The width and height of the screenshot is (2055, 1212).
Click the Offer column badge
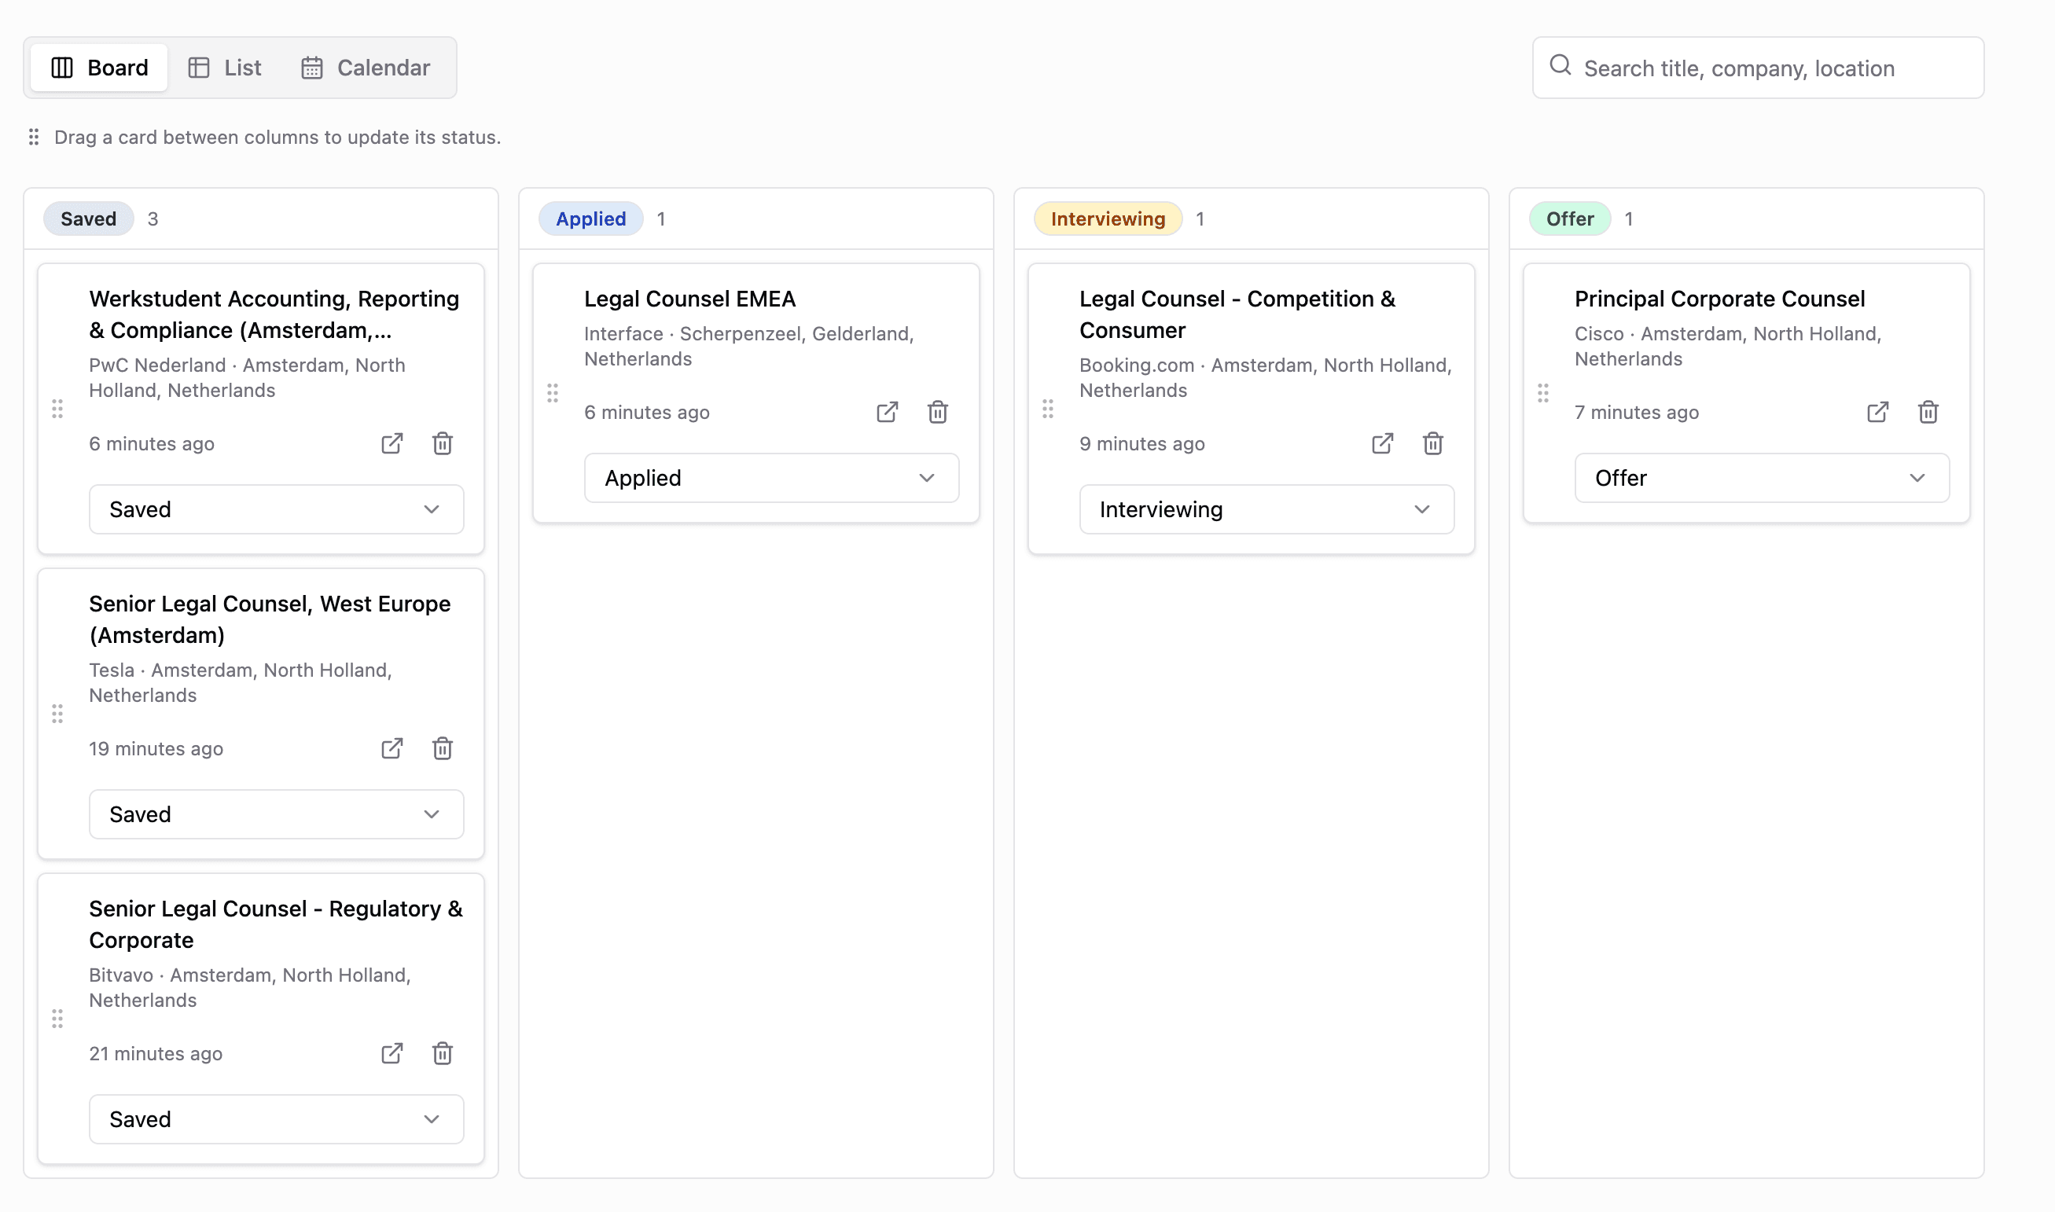(x=1569, y=219)
